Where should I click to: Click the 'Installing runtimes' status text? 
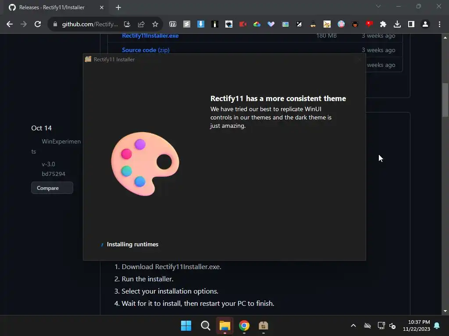(132, 244)
